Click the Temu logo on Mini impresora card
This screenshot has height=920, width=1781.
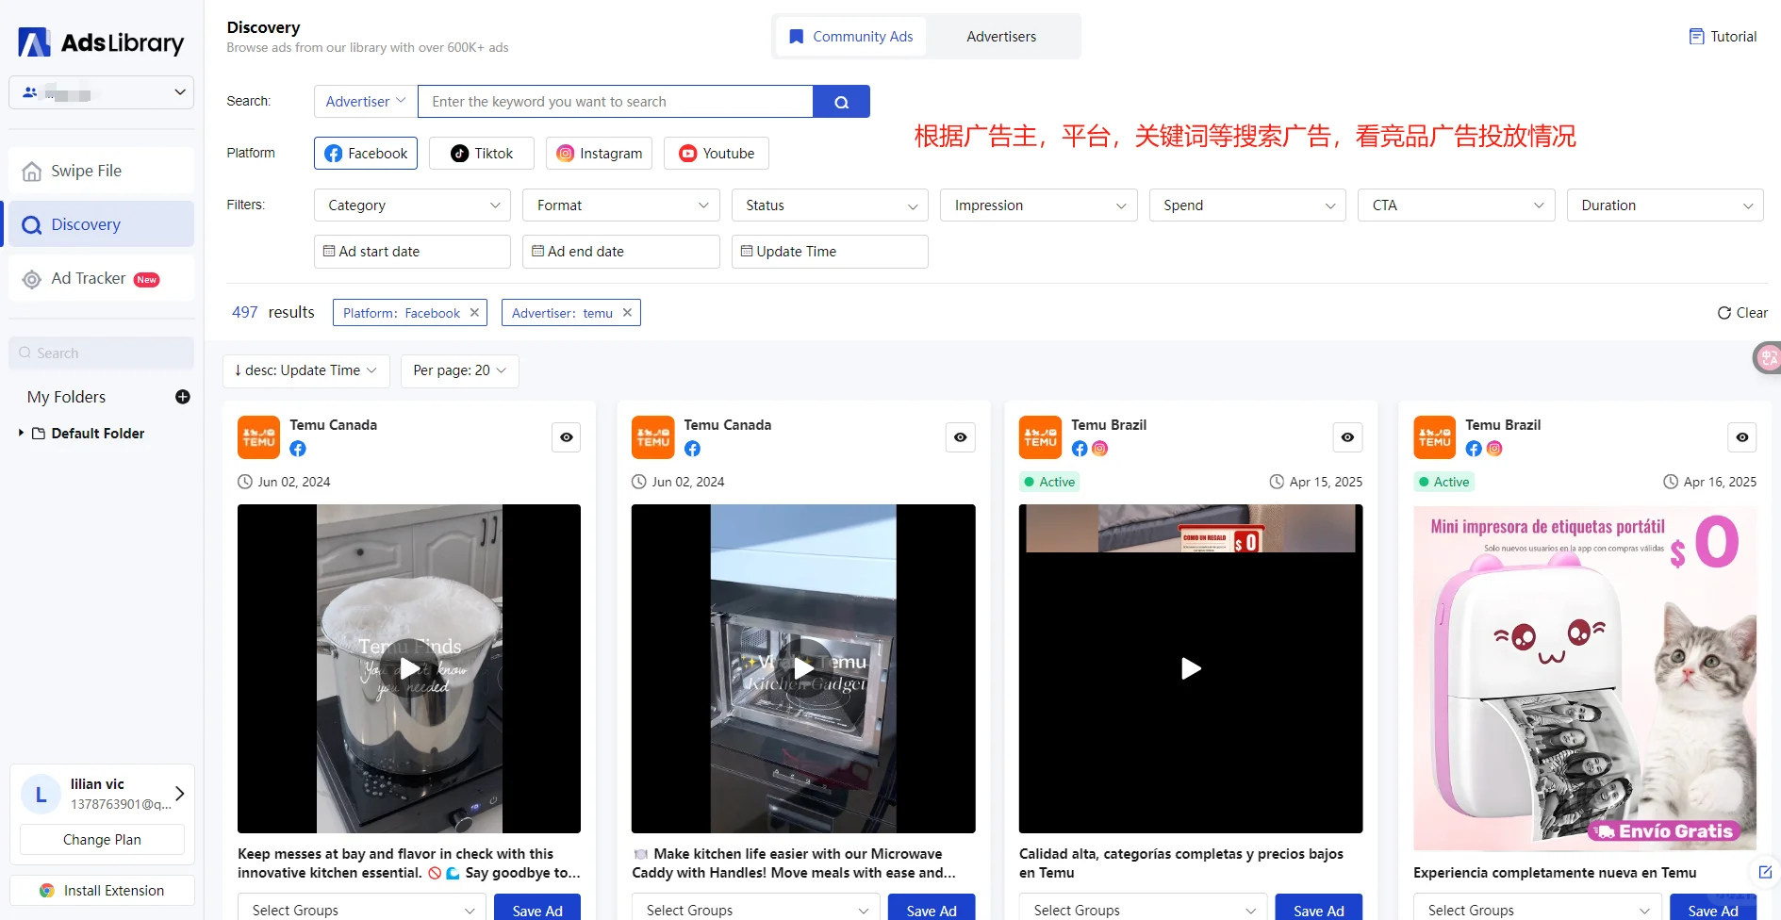(1434, 437)
